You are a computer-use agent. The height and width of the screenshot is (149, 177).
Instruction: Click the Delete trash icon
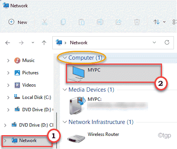(x=137, y=22)
